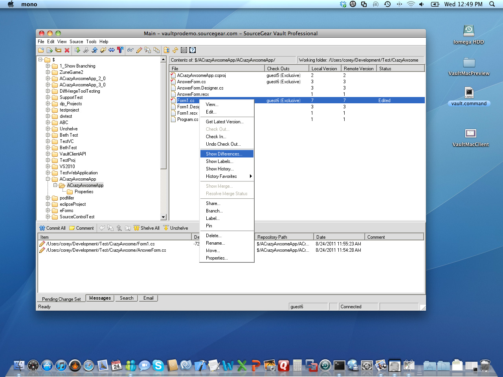Switch to the Messages tab
This screenshot has height=377, width=503.
[100, 298]
